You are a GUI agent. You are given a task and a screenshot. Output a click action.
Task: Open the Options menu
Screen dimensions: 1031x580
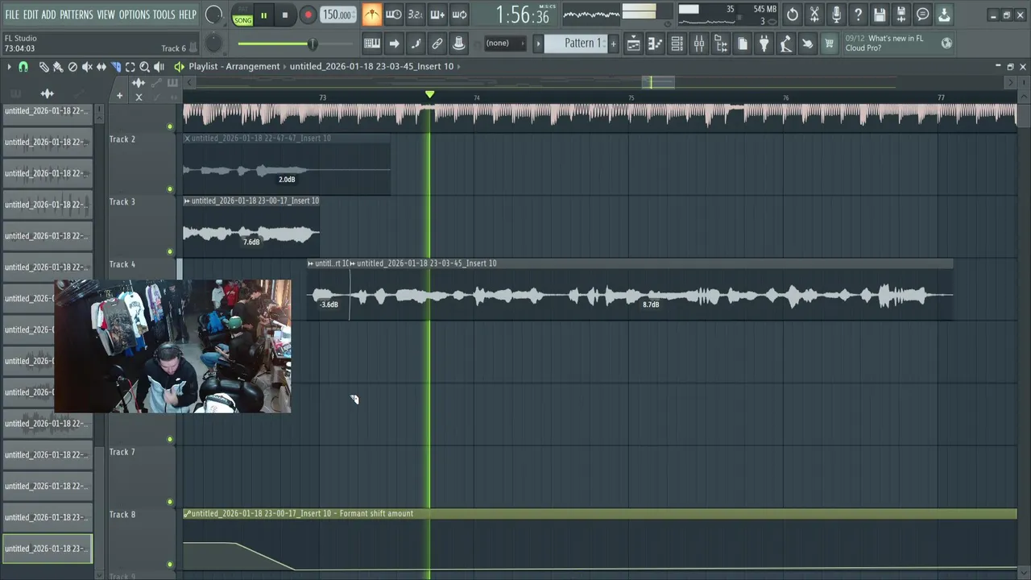[135, 14]
